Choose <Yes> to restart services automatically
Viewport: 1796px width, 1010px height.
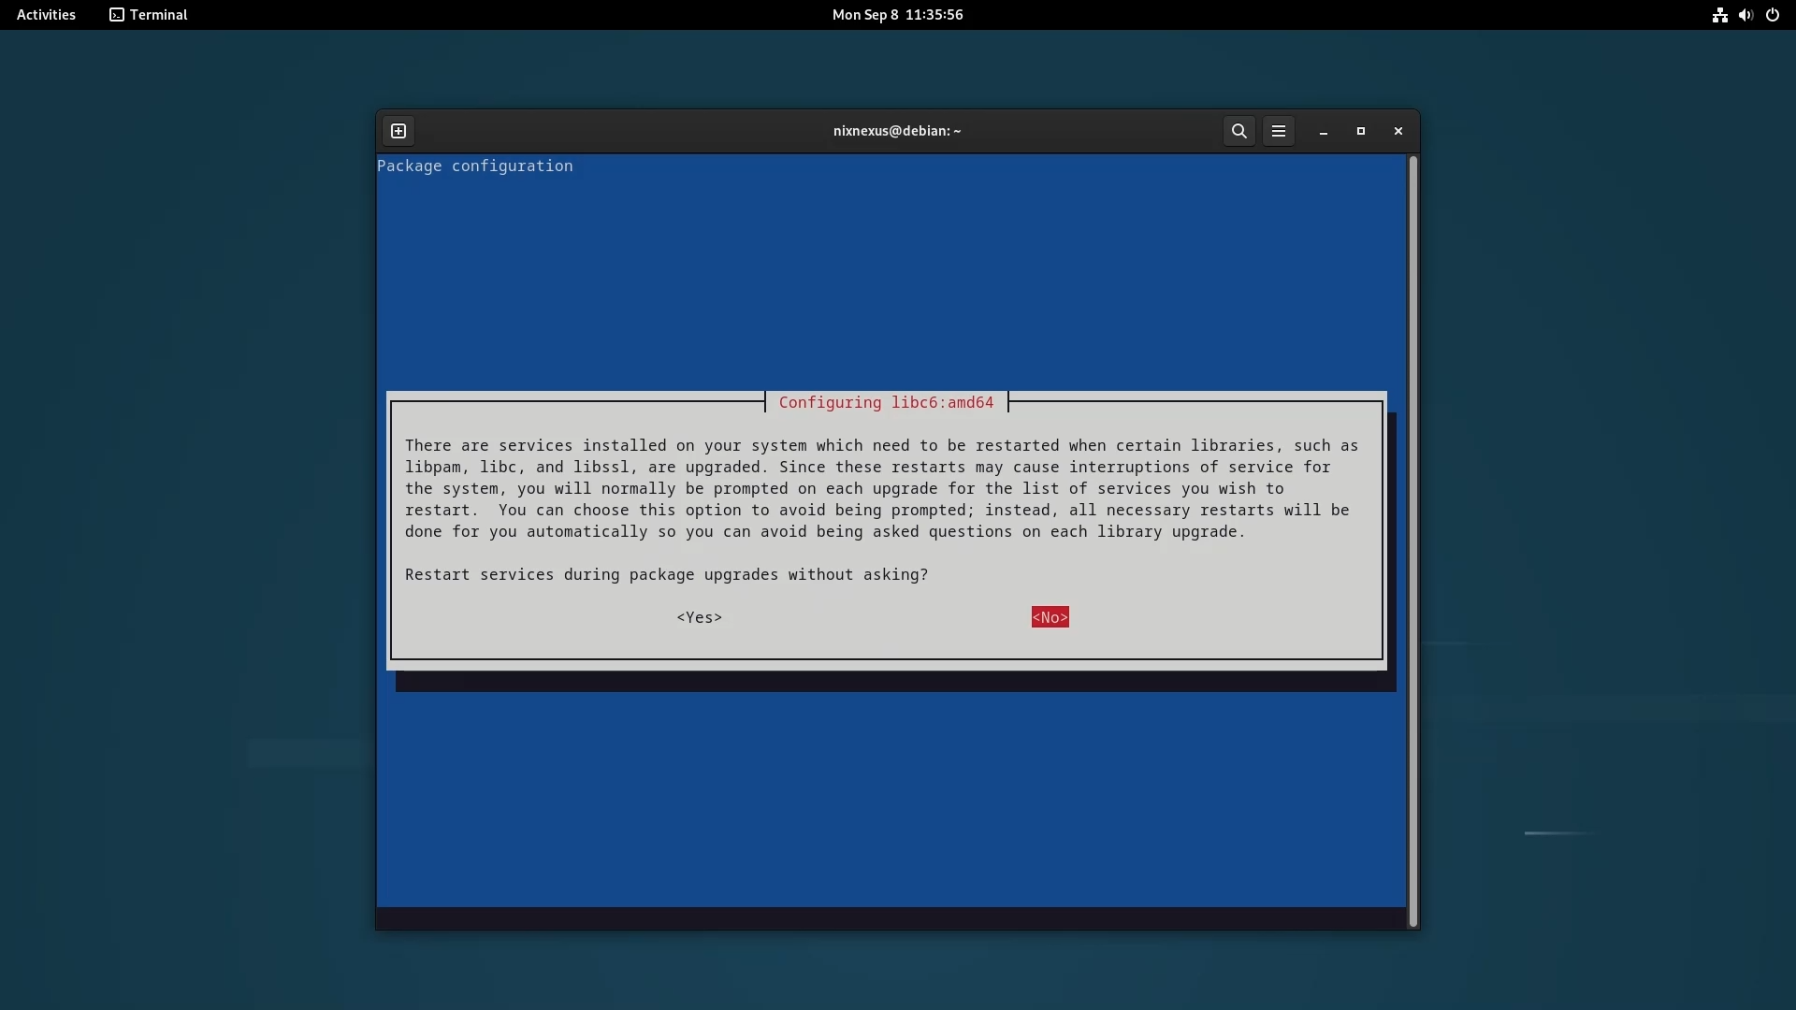click(699, 617)
